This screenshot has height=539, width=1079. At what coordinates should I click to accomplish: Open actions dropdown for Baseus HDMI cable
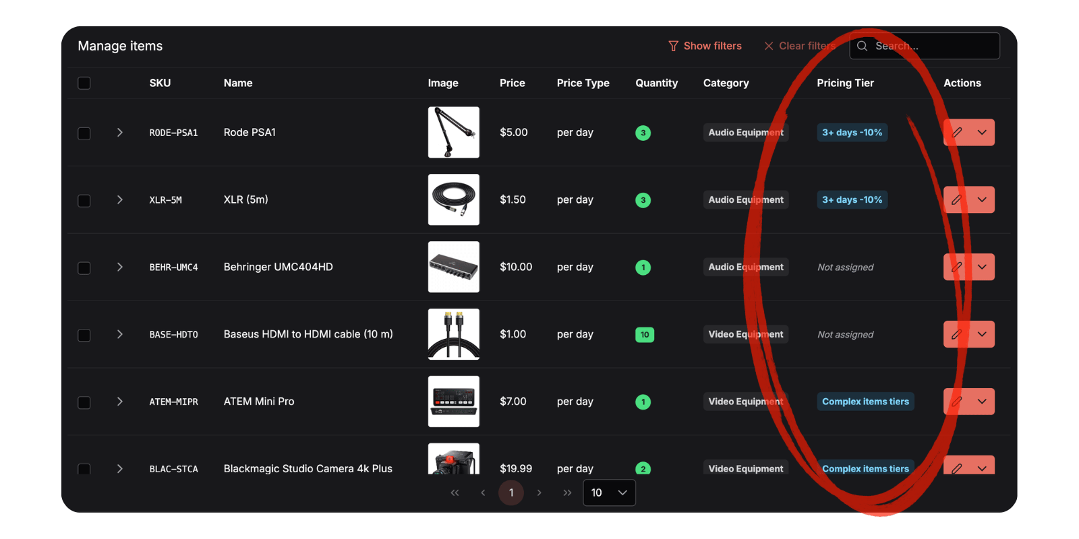click(982, 334)
